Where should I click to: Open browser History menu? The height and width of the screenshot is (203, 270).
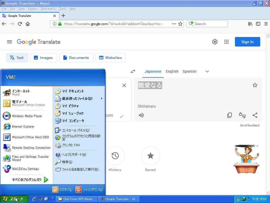tap(33, 9)
